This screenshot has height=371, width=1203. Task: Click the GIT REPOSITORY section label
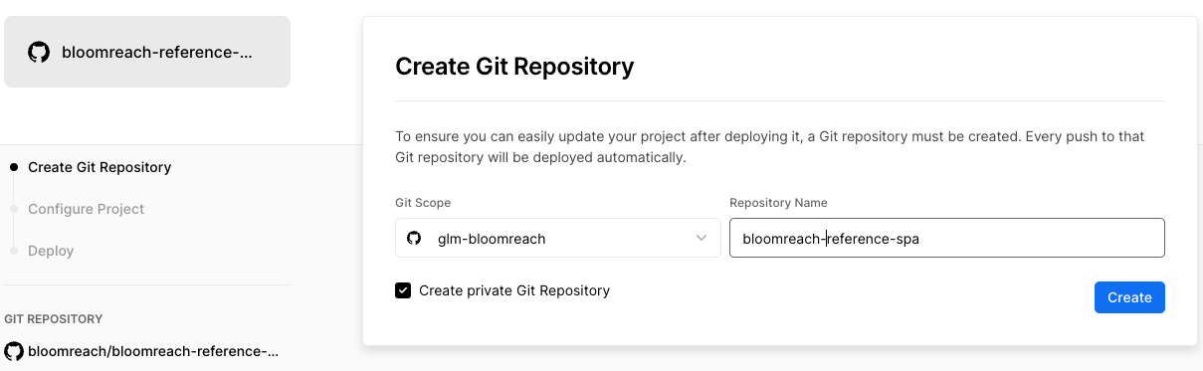tap(54, 319)
